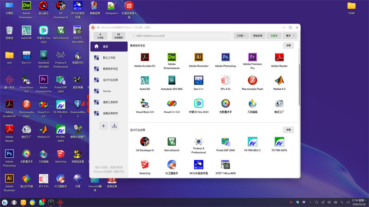The image size is (369, 207).
Task: Click the download icon in the sidebar
Action: coord(114,126)
